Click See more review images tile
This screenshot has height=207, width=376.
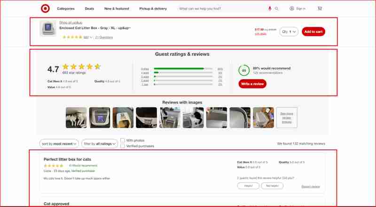click(287, 118)
